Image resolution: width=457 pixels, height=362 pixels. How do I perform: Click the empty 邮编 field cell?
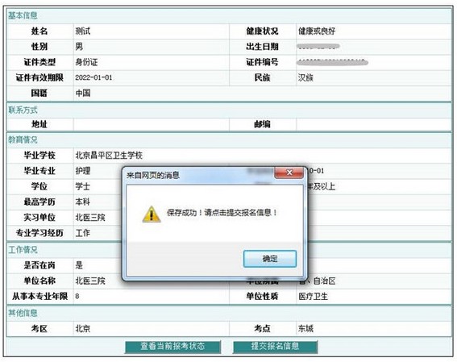pos(374,124)
